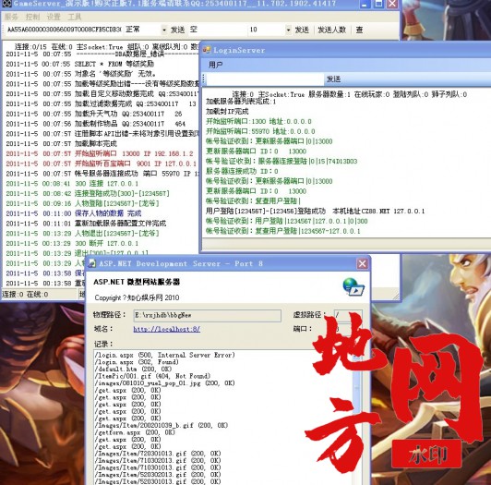Click the hex packet AA55A6 input field
Image resolution: width=491 pixels, height=485 pixels.
coord(64,30)
